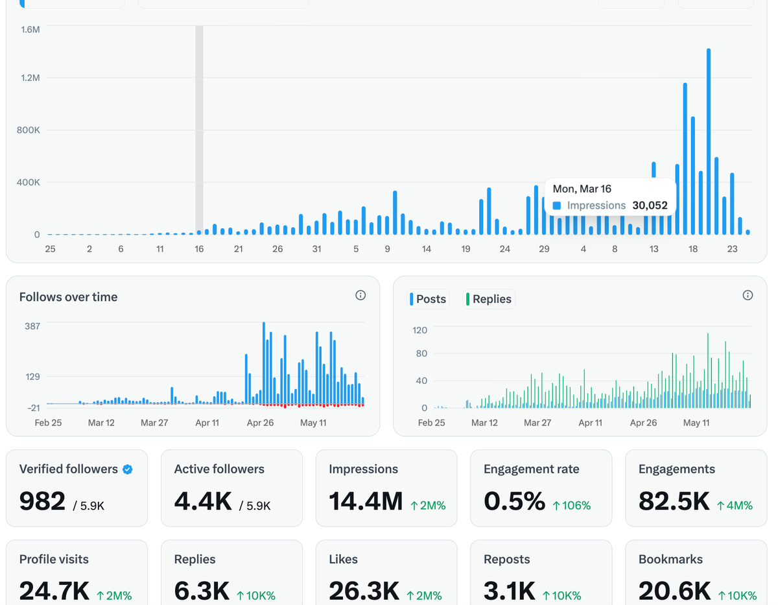The height and width of the screenshot is (605, 778).
Task: Toggle the Posts series in chart
Action: point(427,299)
